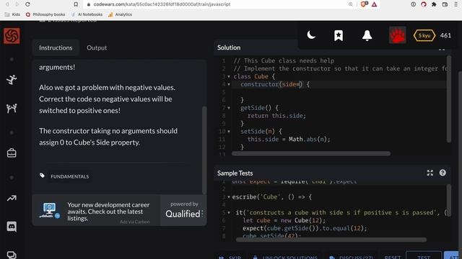Screen dimensions: 462x259
Task: Open the Codewars home logo
Action: (12, 35)
